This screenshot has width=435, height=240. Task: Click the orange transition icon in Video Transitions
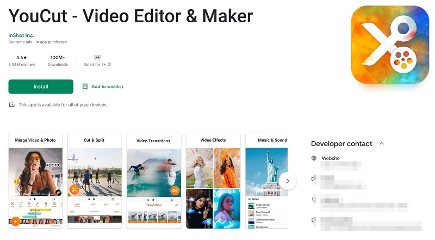175,191
